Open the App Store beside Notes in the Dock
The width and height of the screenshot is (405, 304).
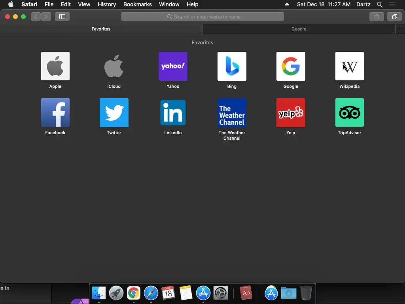pyautogui.click(x=203, y=293)
